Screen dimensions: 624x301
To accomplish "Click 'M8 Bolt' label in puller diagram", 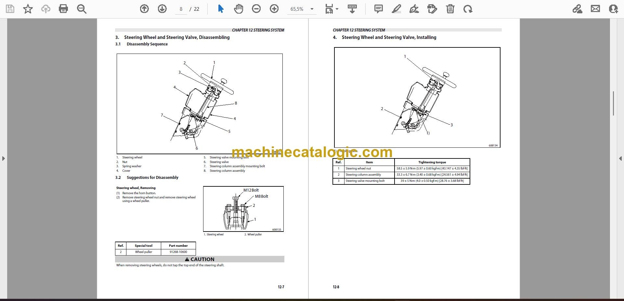I will pyautogui.click(x=261, y=196).
